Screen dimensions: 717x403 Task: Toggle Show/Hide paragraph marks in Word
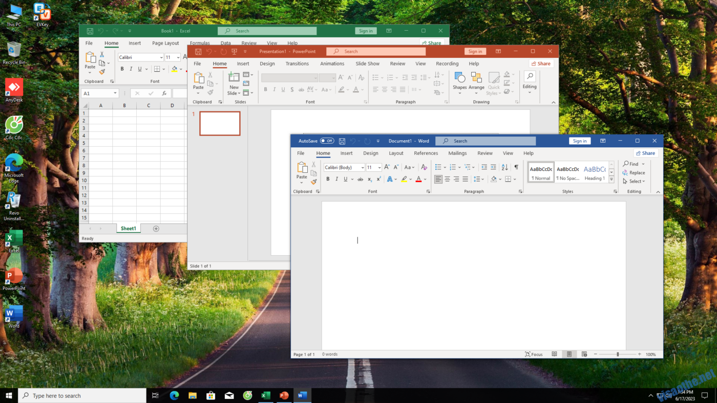[x=516, y=167]
